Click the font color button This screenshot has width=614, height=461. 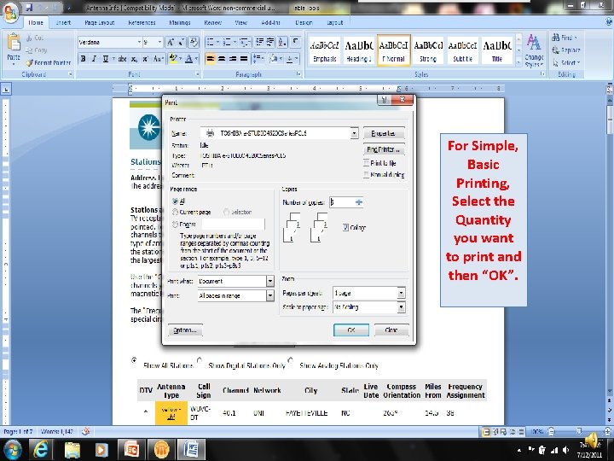[188, 59]
